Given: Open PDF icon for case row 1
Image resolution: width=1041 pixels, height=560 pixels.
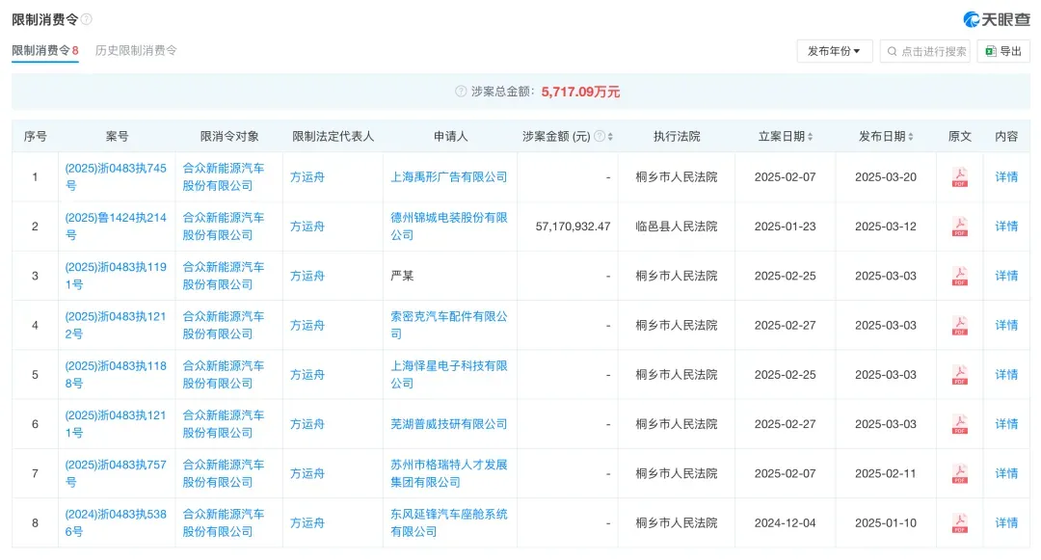Looking at the screenshot, I should coord(959,177).
